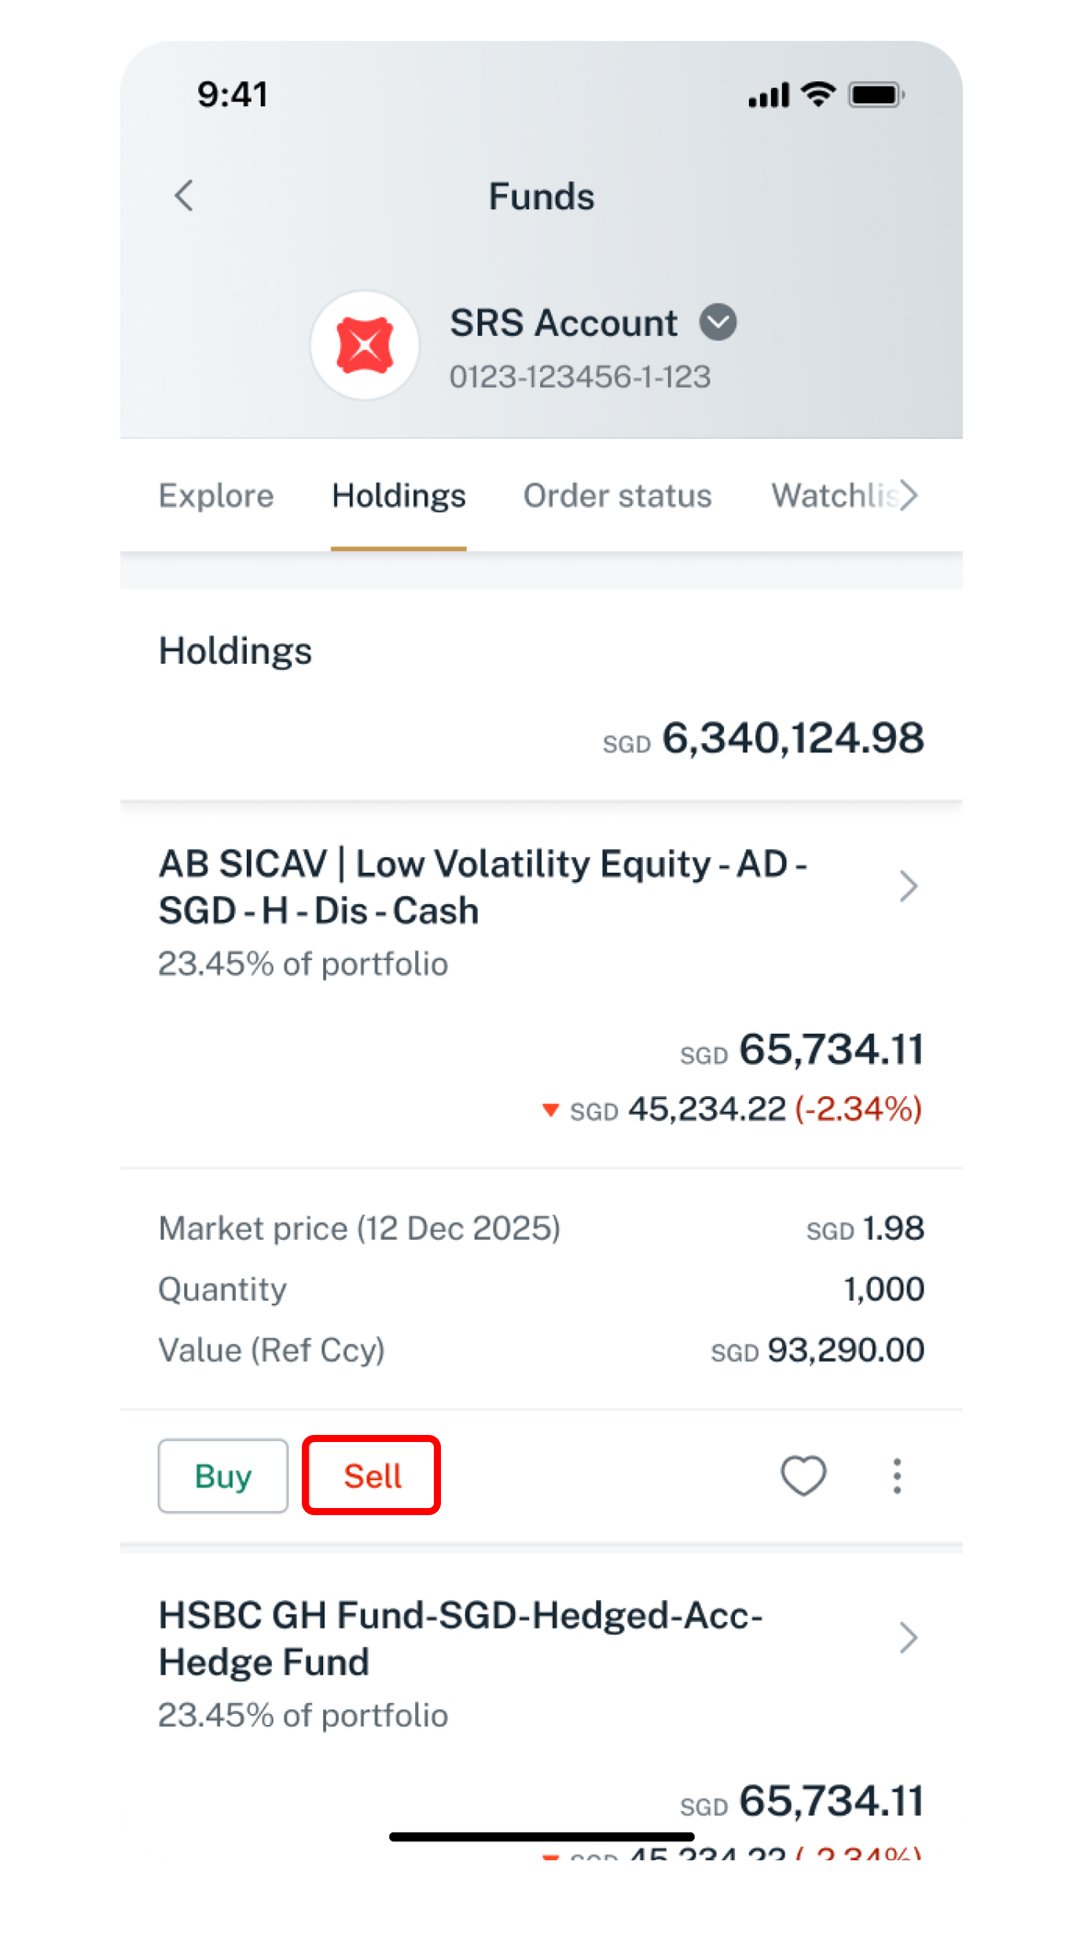The width and height of the screenshot is (1080, 1946).
Task: Tap the home indicator bar
Action: pos(542,1837)
